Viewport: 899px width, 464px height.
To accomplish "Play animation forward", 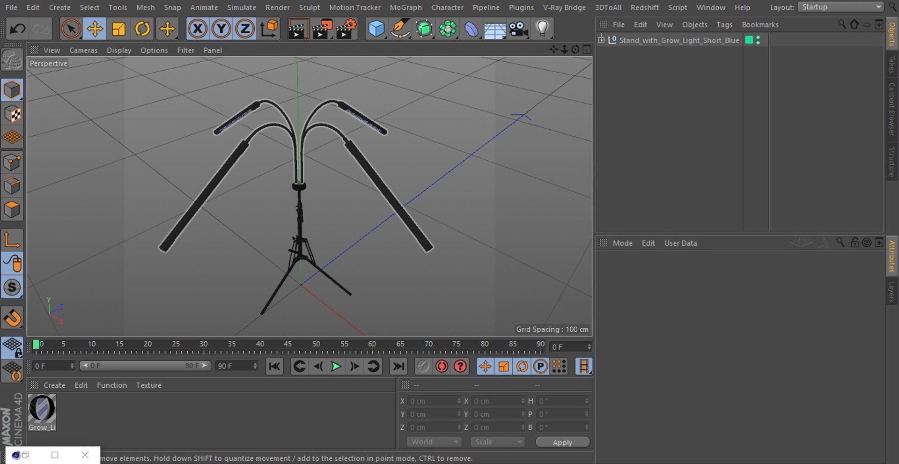I will coord(336,366).
